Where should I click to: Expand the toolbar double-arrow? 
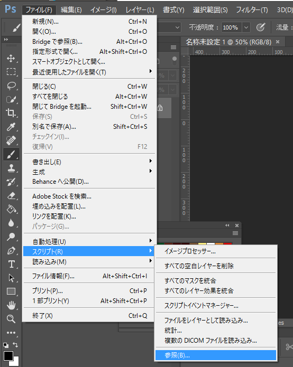click(6, 39)
